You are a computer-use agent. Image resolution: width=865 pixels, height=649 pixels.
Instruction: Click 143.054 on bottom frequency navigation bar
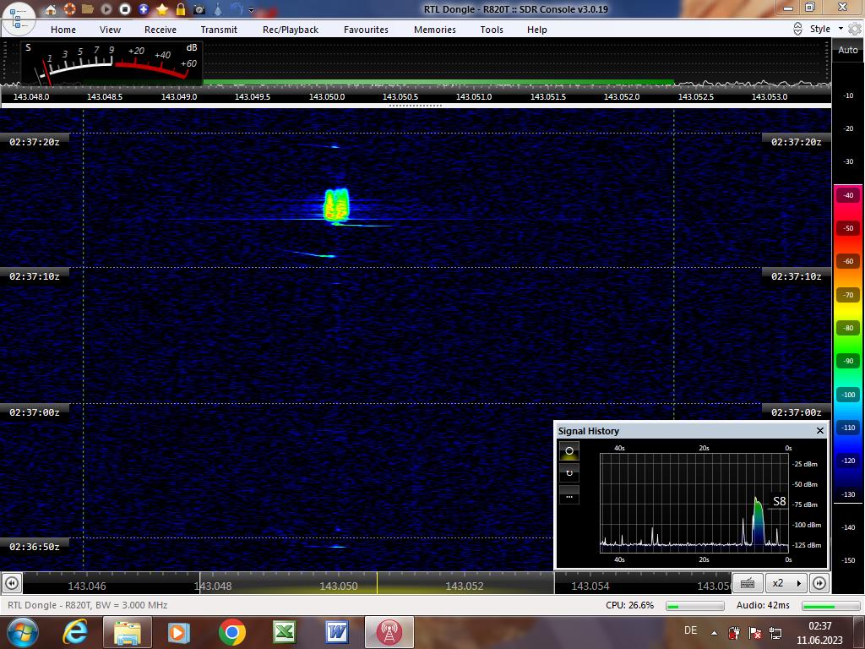tap(590, 586)
